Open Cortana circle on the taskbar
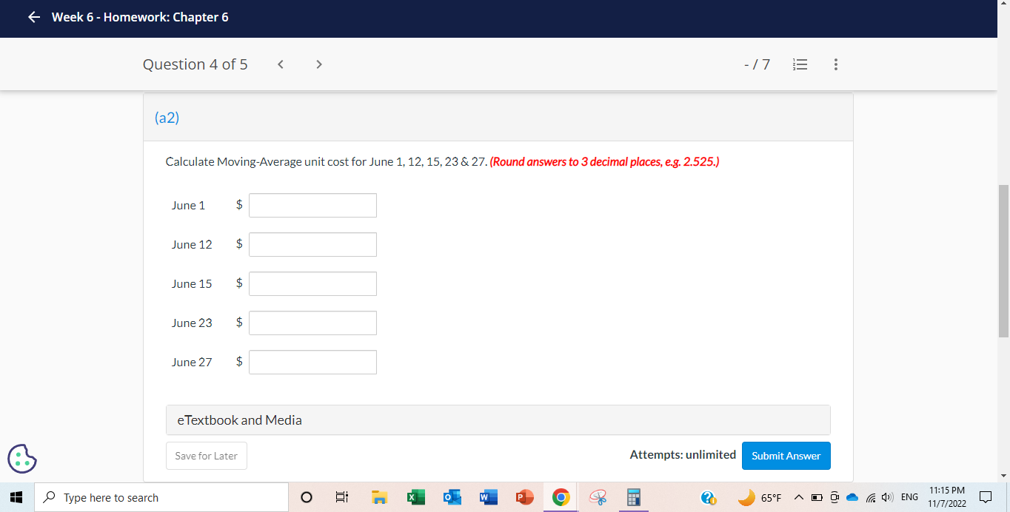Screen dimensions: 1010x512 coord(307,498)
